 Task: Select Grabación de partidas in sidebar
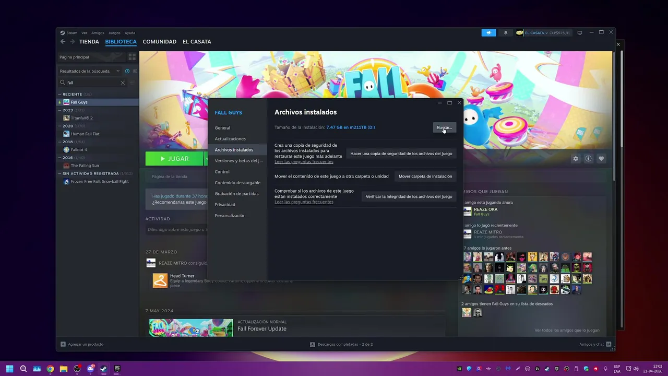[x=237, y=194]
